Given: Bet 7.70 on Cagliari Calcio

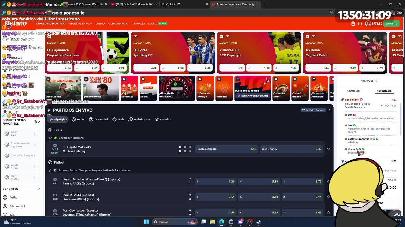Looking at the screenshot, I should 372,68.
